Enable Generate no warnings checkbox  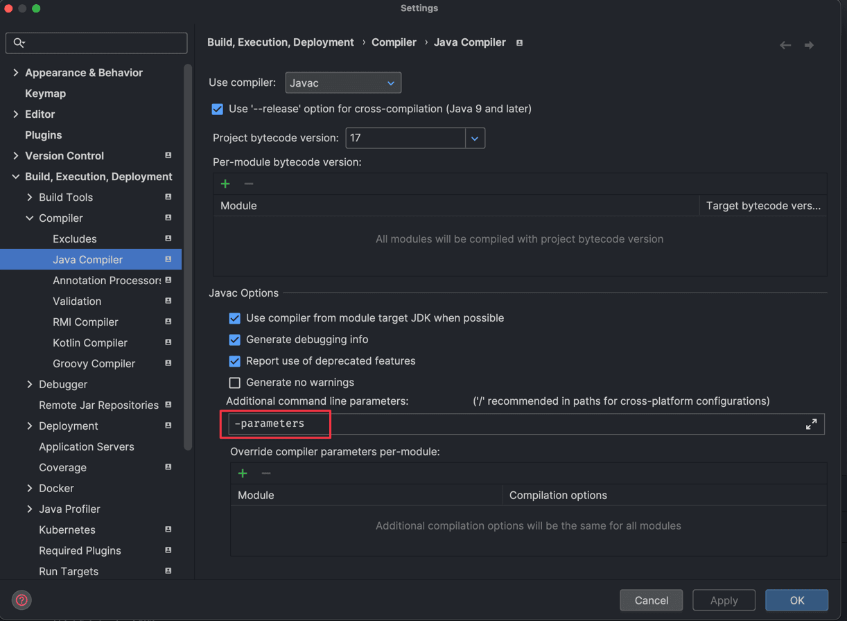pos(235,383)
